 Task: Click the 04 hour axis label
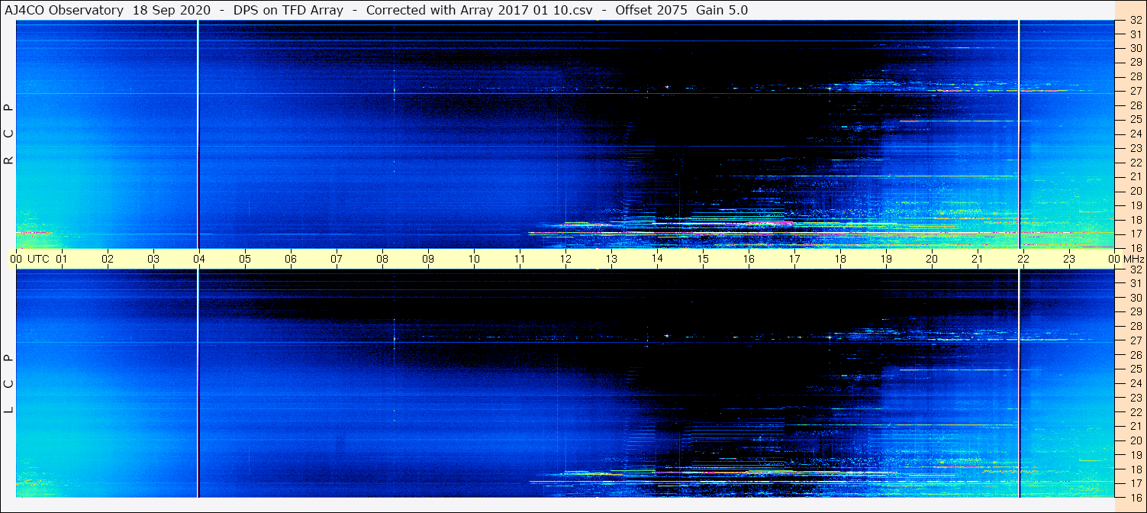(199, 259)
